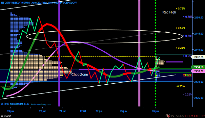The image size is (205, 118).
Task: Click the 2430,00 price axis label
Action: pyautogui.click(x=199, y=82)
